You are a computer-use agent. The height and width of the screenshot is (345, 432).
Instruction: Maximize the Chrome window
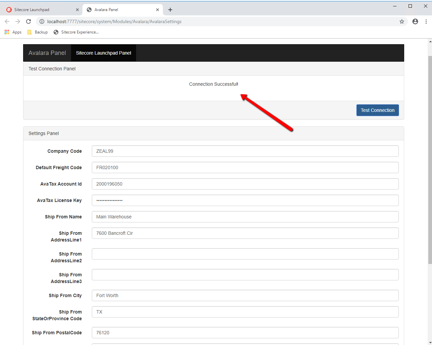click(x=410, y=6)
